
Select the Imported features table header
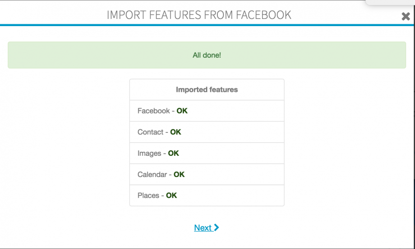[x=207, y=90]
